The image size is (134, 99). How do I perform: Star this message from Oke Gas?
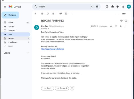(x=111, y=26)
